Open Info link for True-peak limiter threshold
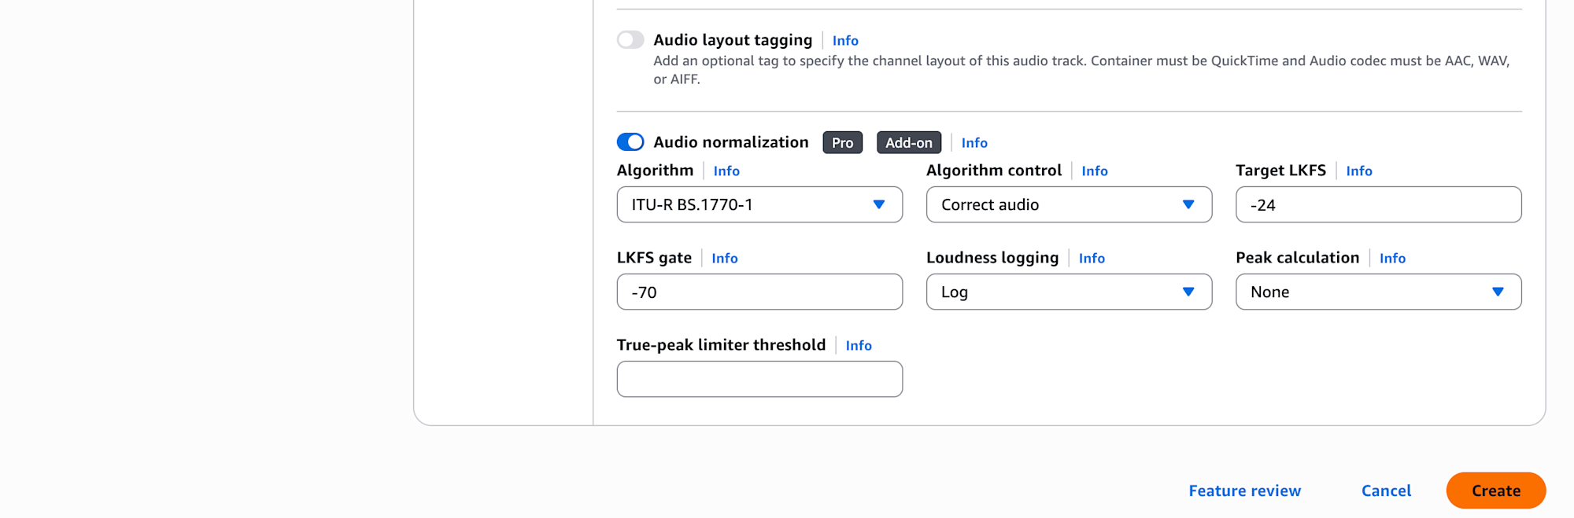1574x518 pixels. pos(859,346)
